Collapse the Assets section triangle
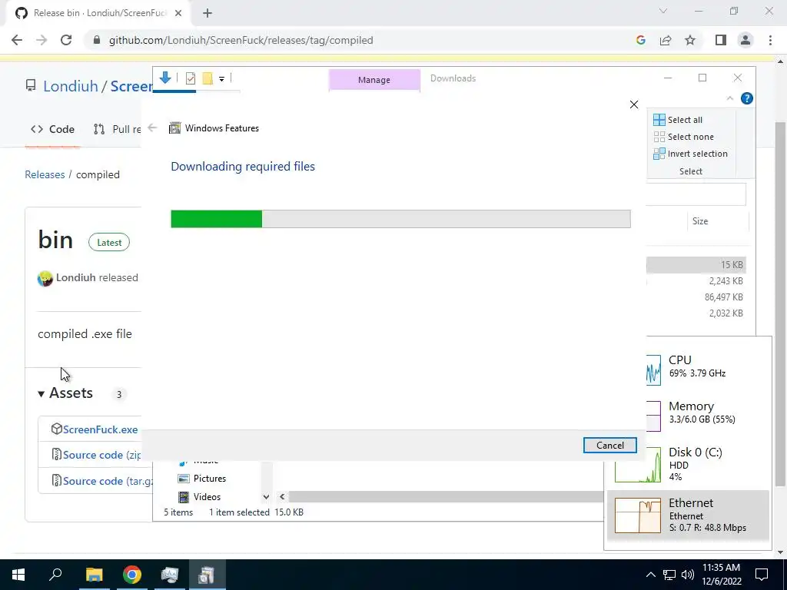This screenshot has width=787, height=590. click(42, 394)
